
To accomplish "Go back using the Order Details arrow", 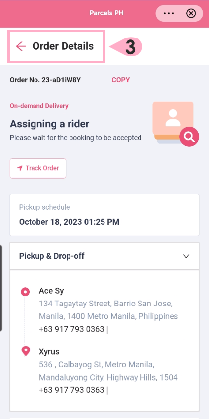I will click(21, 46).
